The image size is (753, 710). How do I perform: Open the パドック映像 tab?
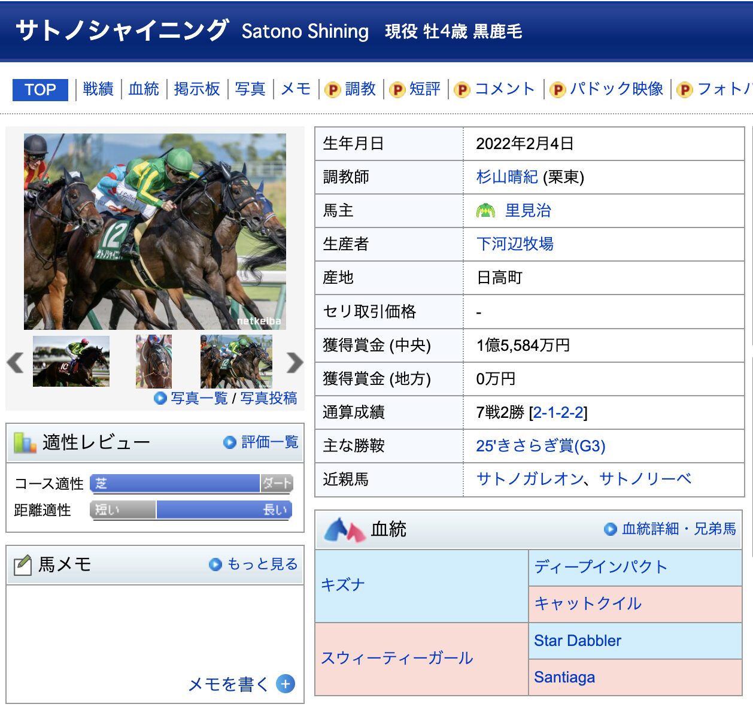point(616,89)
